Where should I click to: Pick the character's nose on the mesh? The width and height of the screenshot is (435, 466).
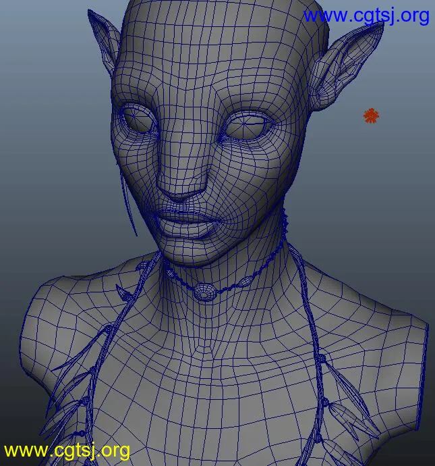[182, 175]
